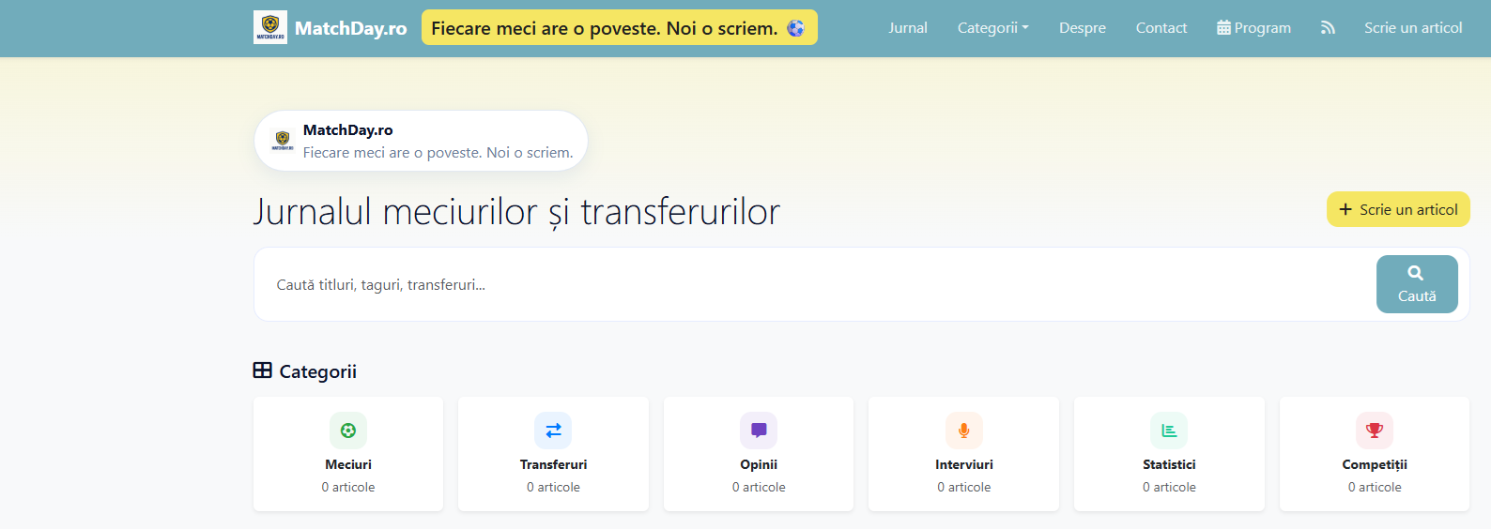The width and height of the screenshot is (1491, 529).
Task: Click the MatchDay.ro shield logo in navbar
Action: pos(270,27)
